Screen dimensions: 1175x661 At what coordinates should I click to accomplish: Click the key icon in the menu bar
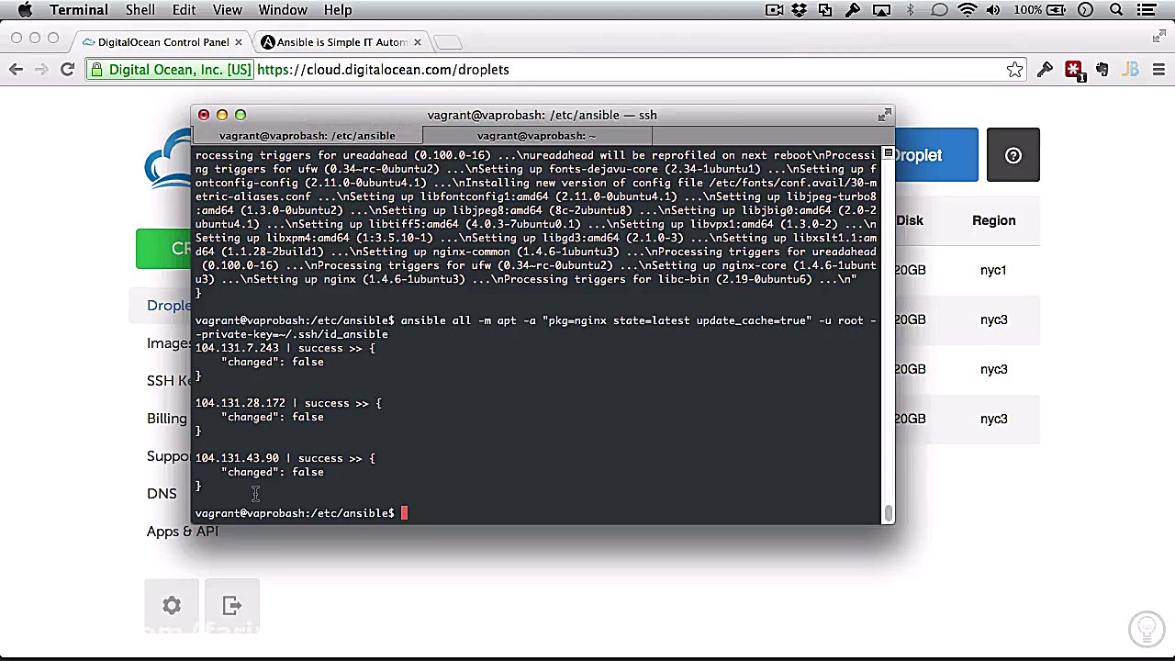click(853, 10)
